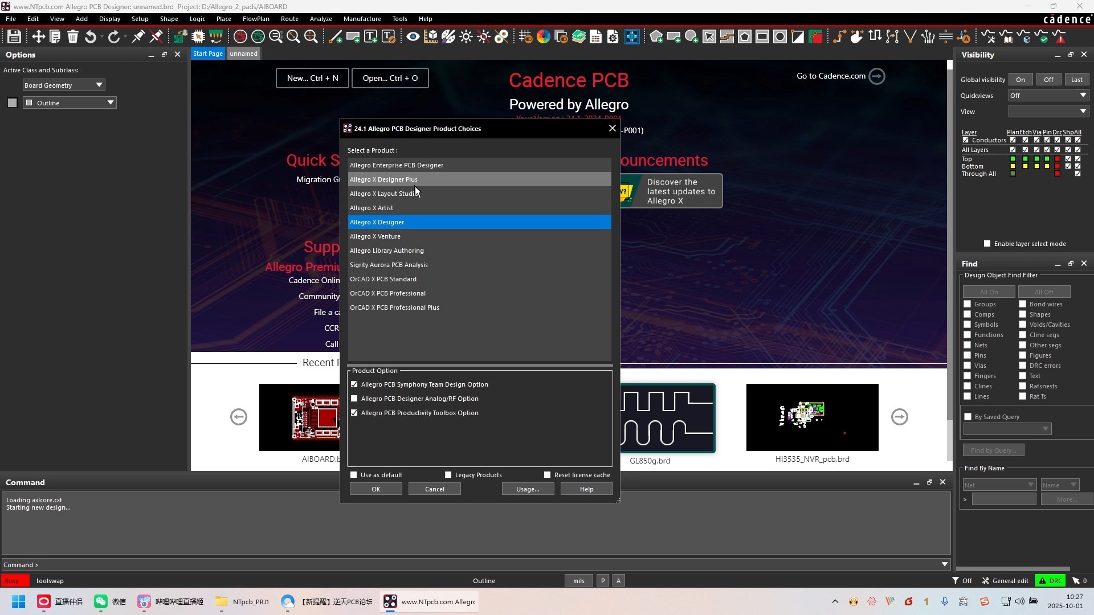Click the eye visibility toolbar icon
The width and height of the screenshot is (1094, 615).
[413, 37]
